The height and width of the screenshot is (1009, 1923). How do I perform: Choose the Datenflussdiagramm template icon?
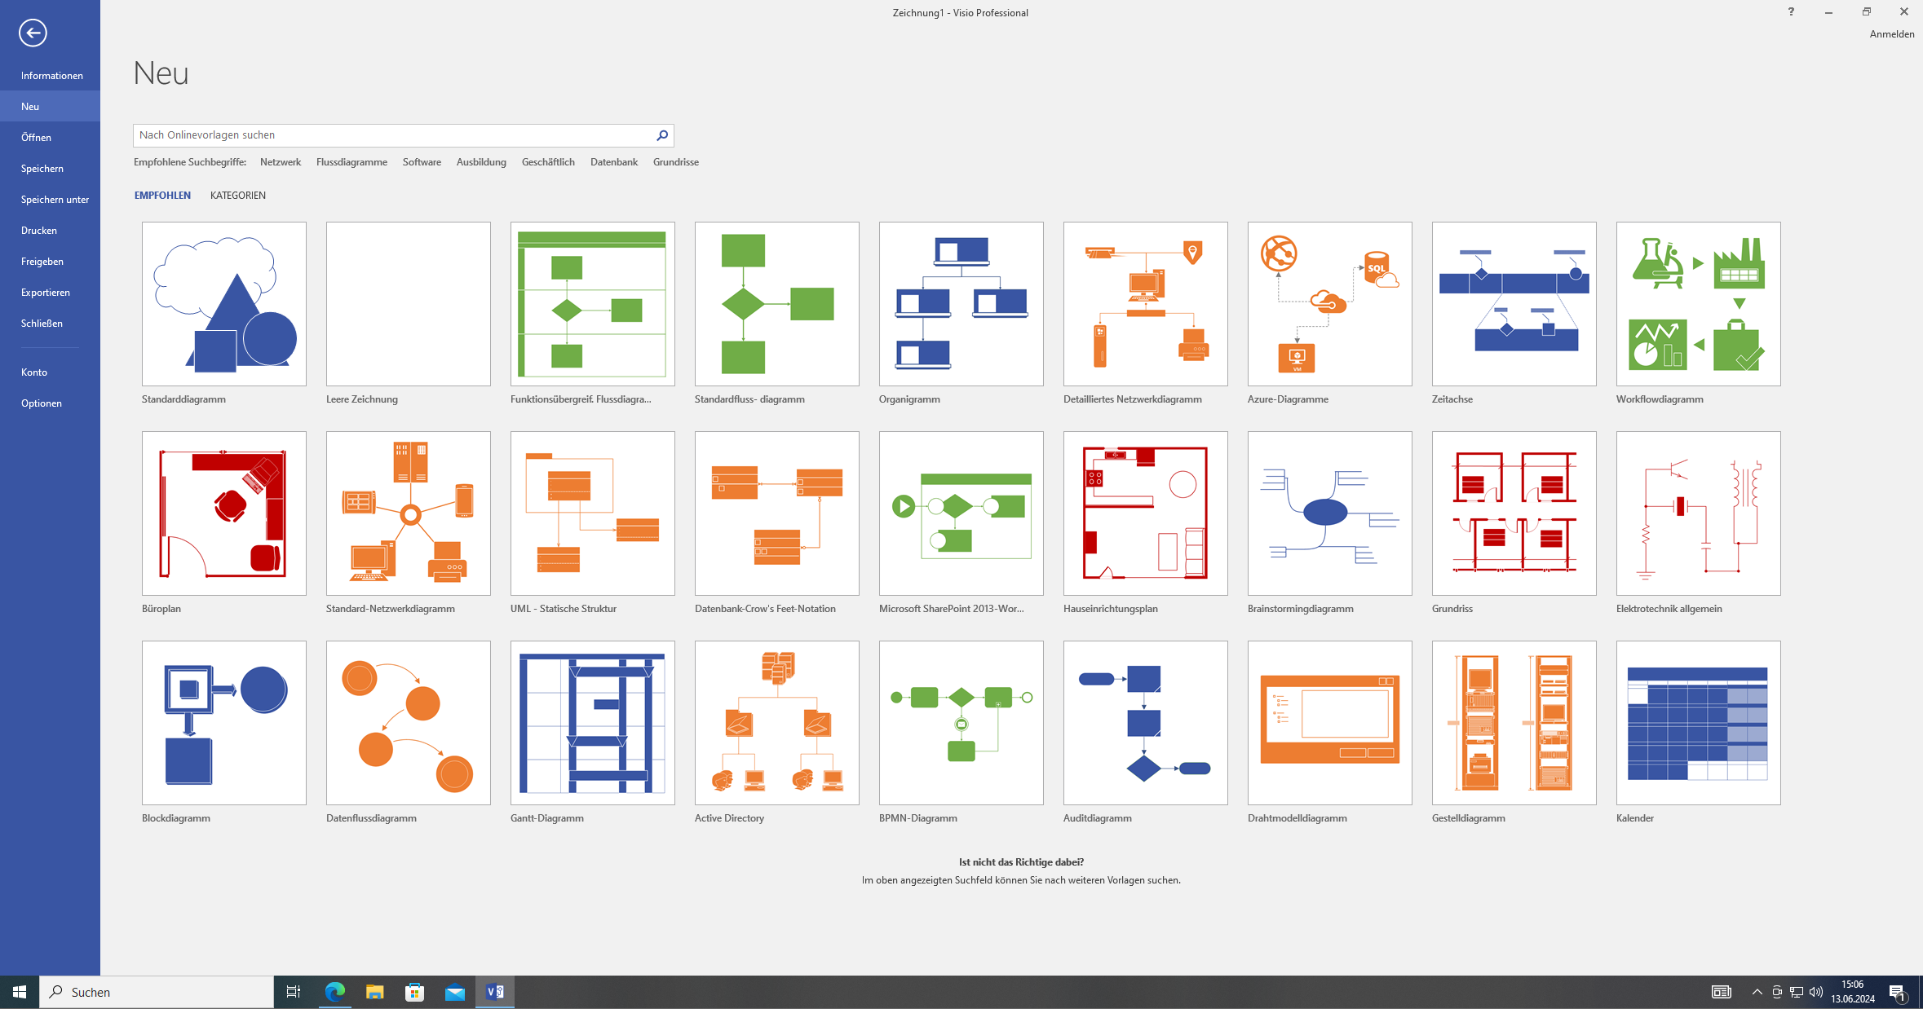click(x=409, y=723)
